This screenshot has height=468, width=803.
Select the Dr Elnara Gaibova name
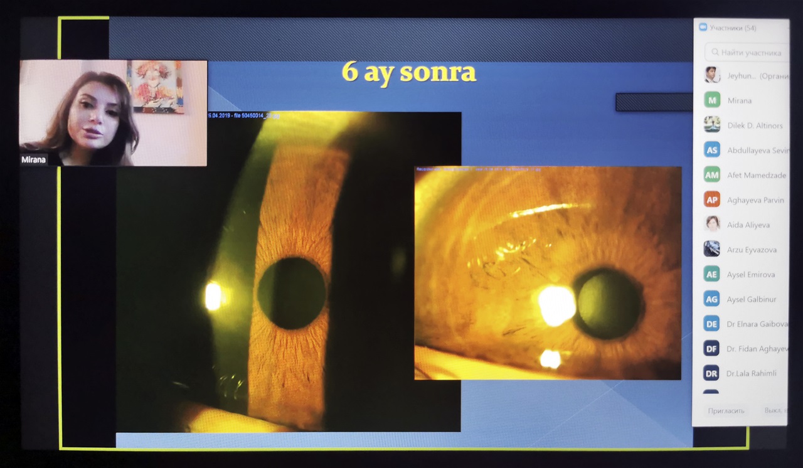[x=757, y=324]
